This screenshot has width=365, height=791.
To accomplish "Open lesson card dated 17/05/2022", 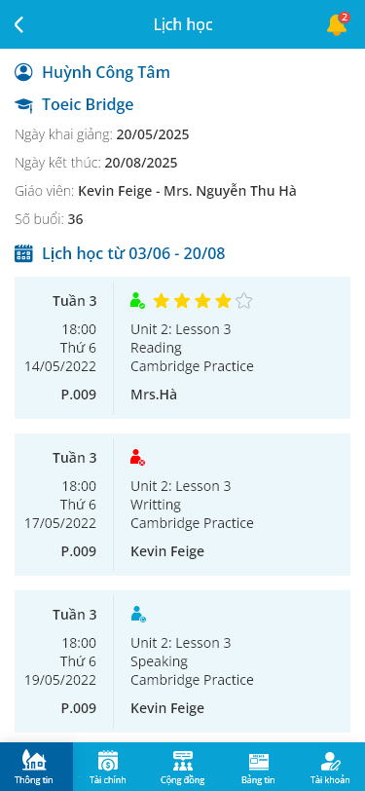I will tap(183, 505).
